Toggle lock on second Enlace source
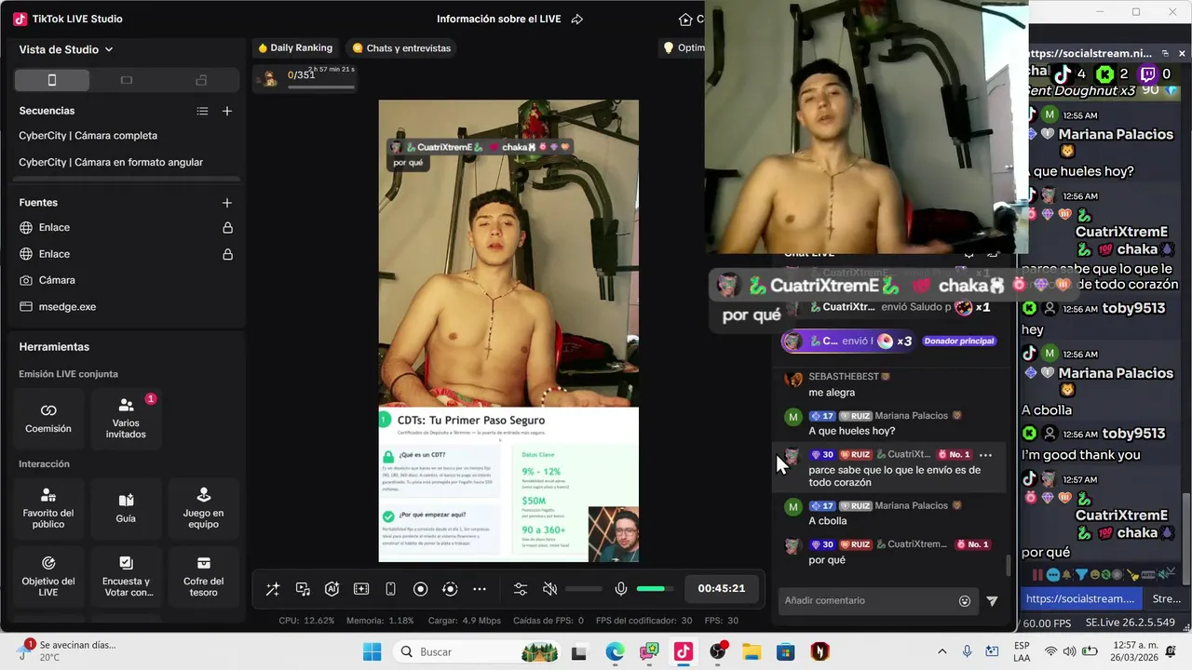1192x670 pixels. (x=227, y=254)
